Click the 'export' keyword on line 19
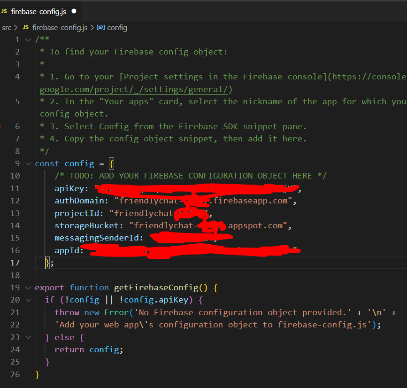The image size is (407, 388). pyautogui.click(x=49, y=287)
